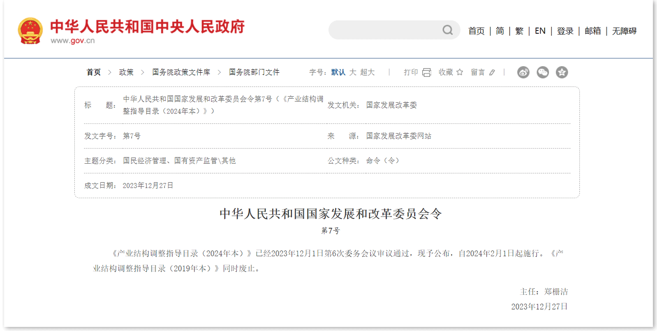Click the pencil icon beside 留言
This screenshot has width=657, height=331.
click(x=492, y=72)
